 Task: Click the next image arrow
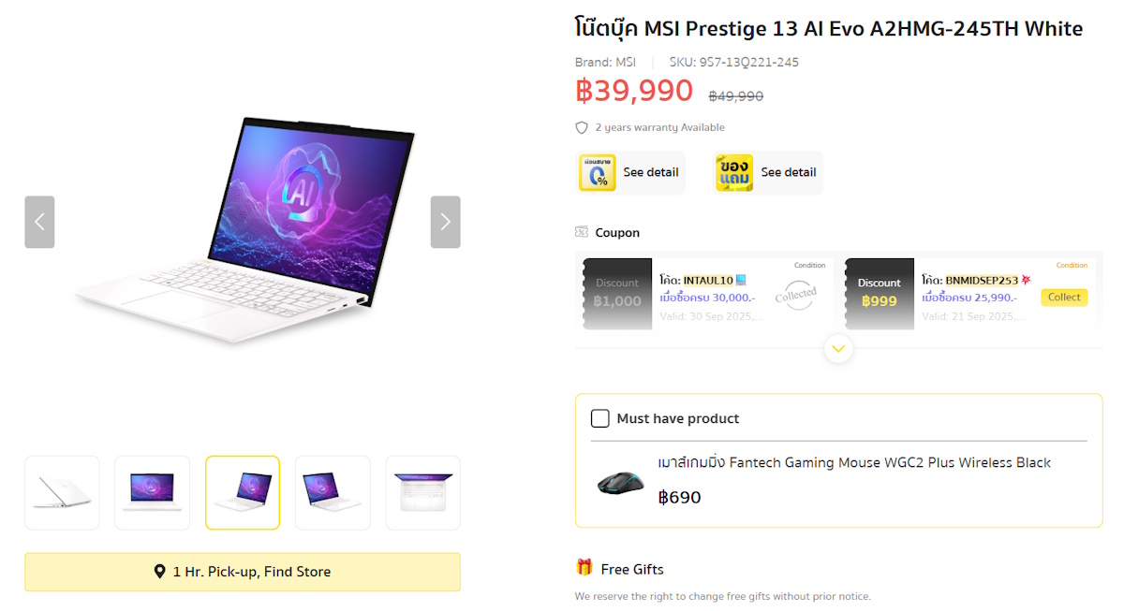tap(445, 222)
